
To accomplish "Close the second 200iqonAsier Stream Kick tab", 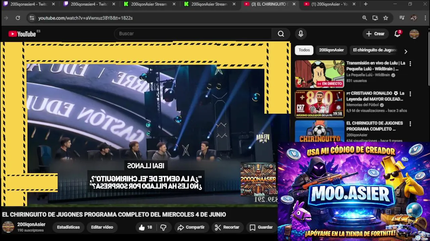I will point(233,4).
